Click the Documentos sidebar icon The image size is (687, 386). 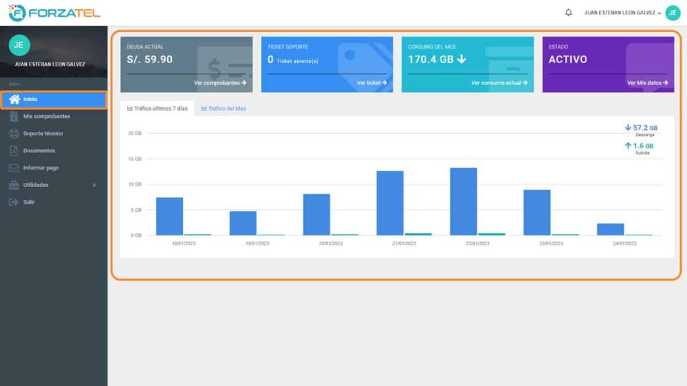pos(13,151)
